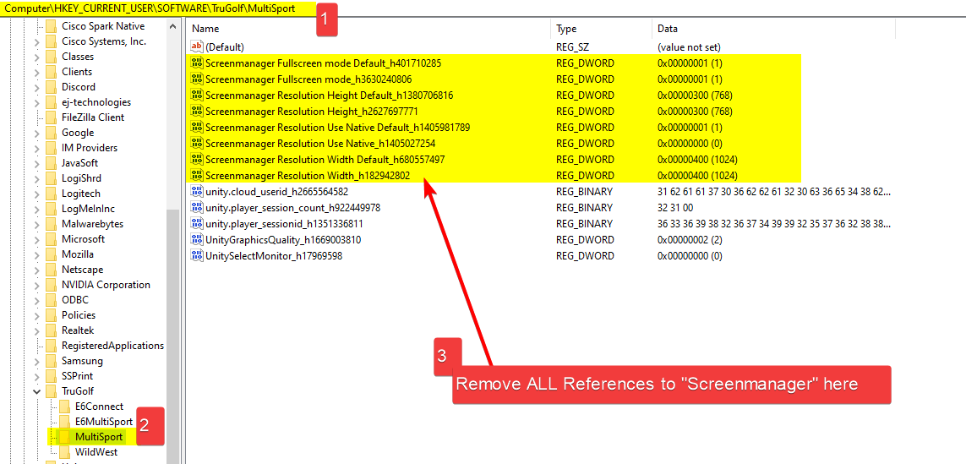Click icon of UnityGraphicsQuality_h1669003810 value
The width and height of the screenshot is (966, 464).
pyautogui.click(x=197, y=239)
